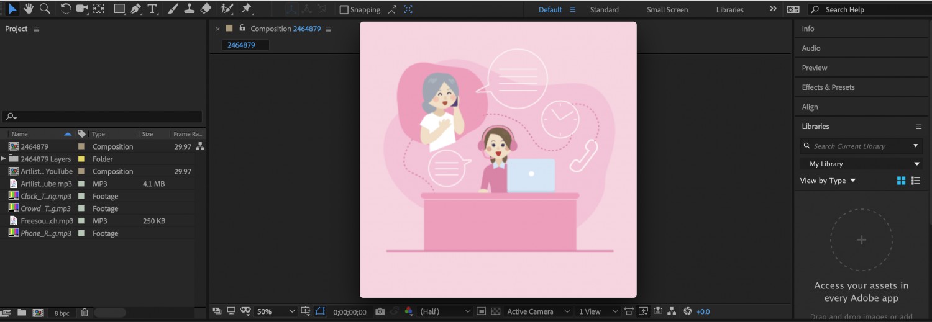Enable the Snapping checkbox
This screenshot has width=932, height=322.
[x=344, y=10]
